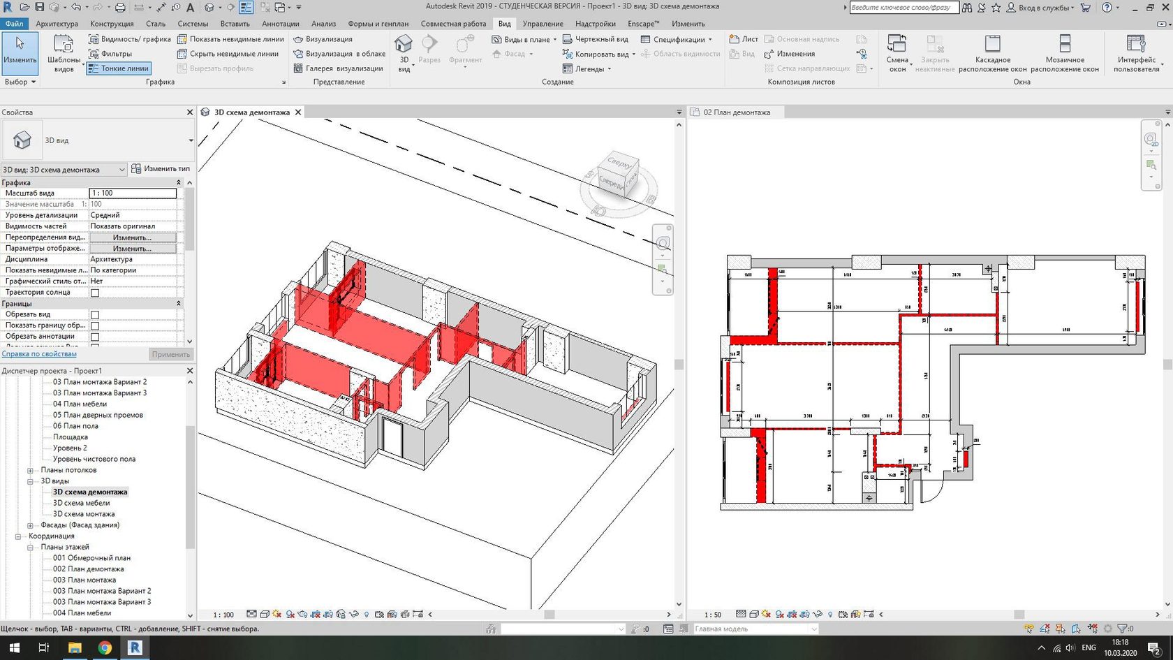Open the Файл menu tab
The width and height of the screenshot is (1173, 660).
14,24
